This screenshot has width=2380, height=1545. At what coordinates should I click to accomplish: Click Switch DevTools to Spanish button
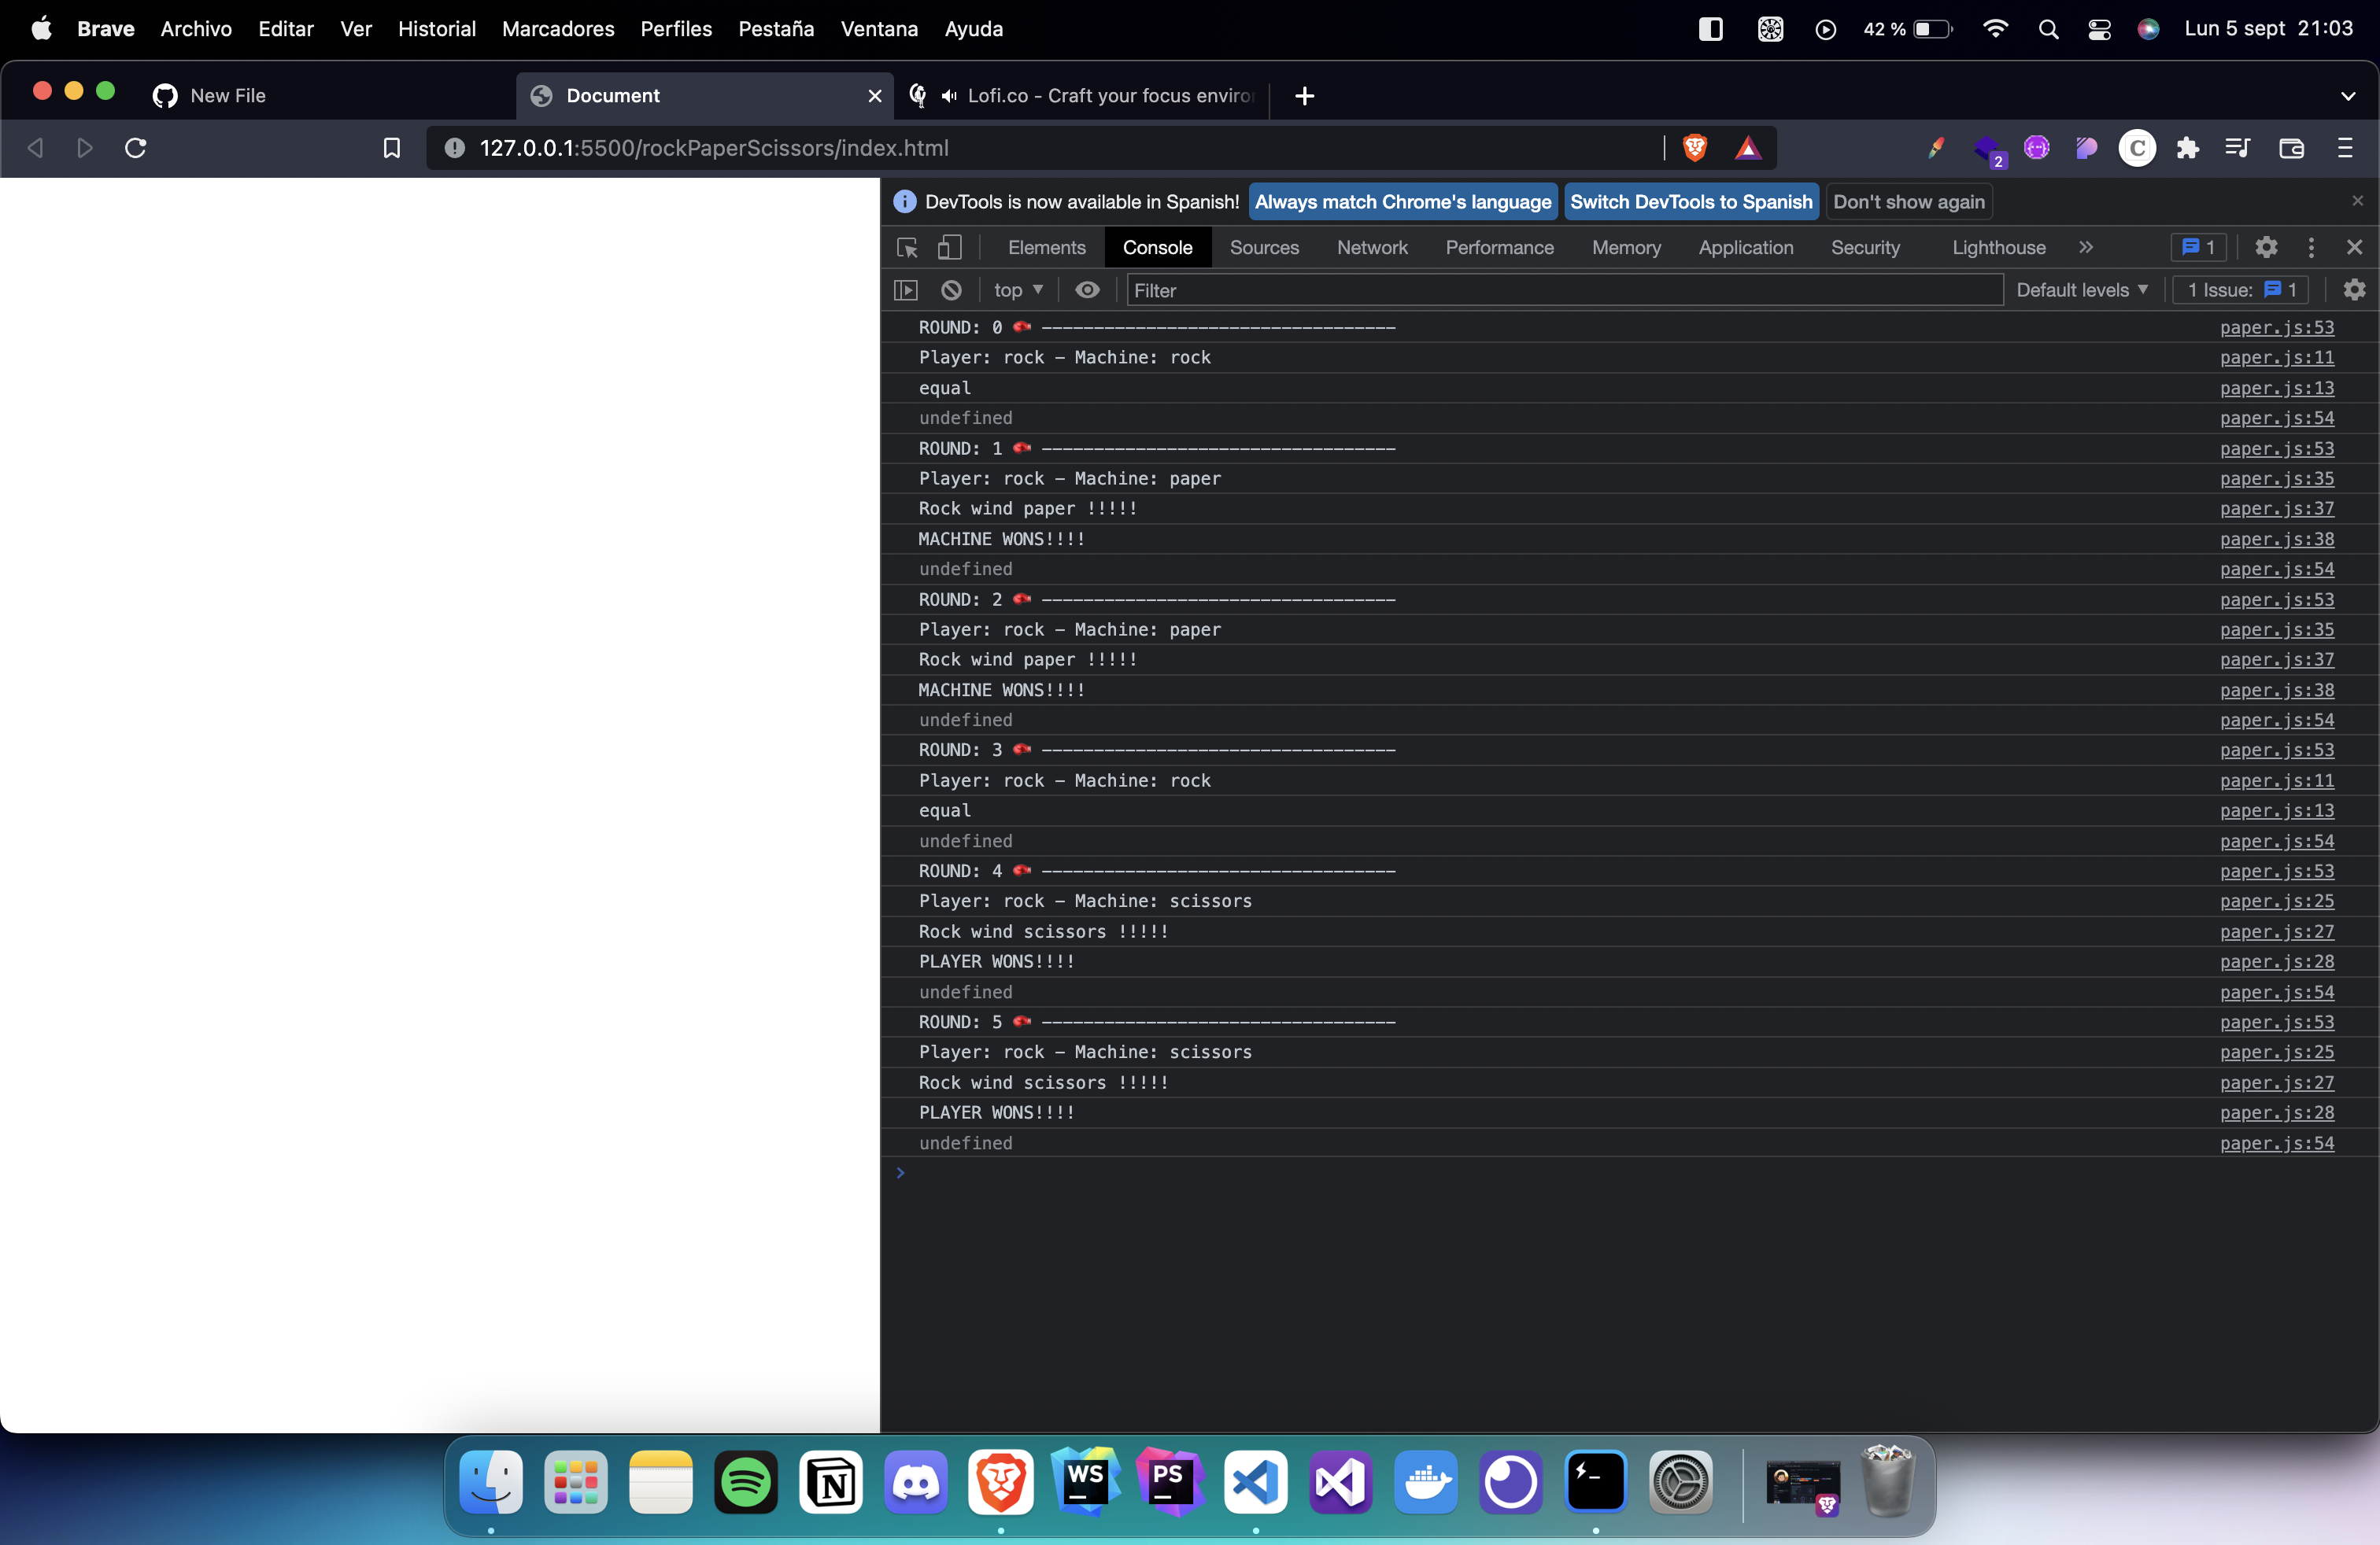point(1690,202)
